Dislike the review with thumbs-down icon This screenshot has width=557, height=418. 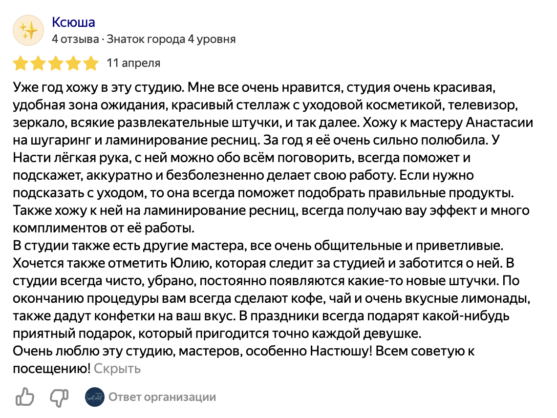(59, 397)
